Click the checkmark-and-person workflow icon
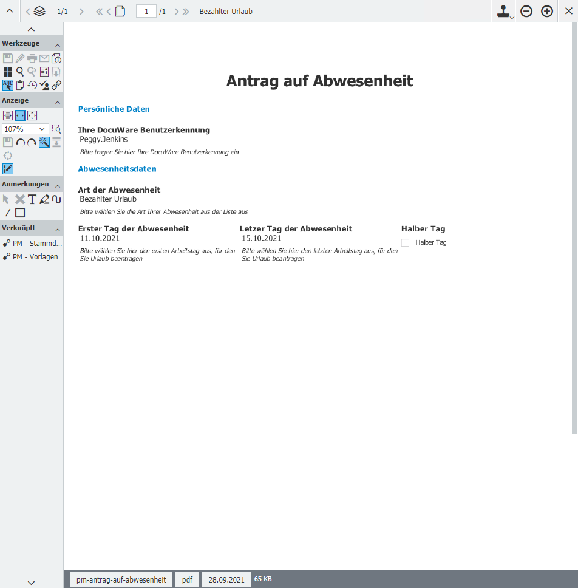The image size is (578, 588). click(44, 85)
